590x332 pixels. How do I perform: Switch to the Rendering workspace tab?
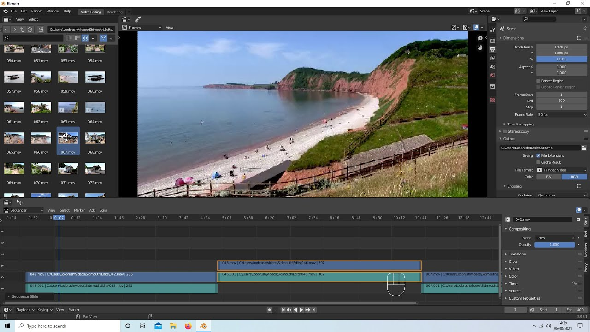coord(114,12)
